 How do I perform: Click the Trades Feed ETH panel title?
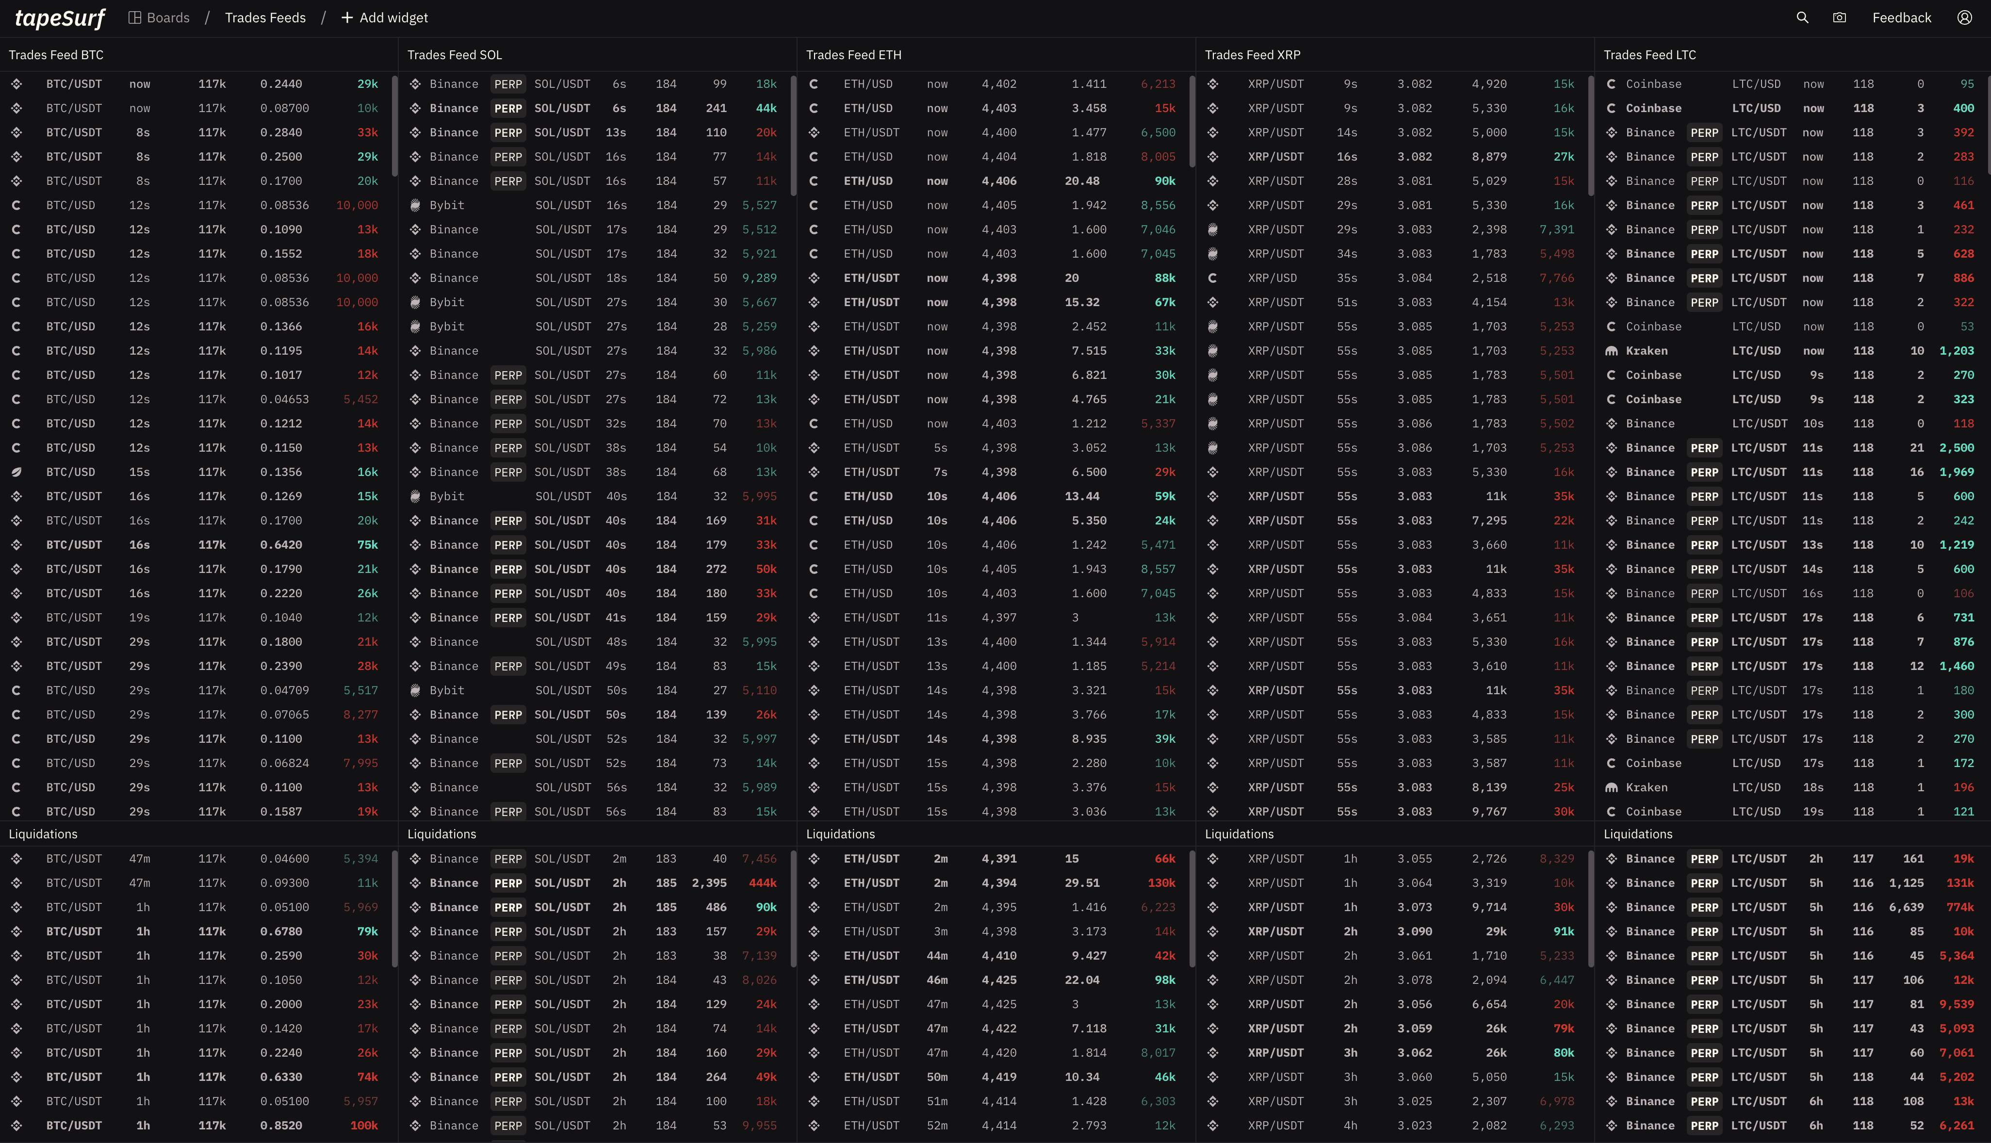(853, 55)
